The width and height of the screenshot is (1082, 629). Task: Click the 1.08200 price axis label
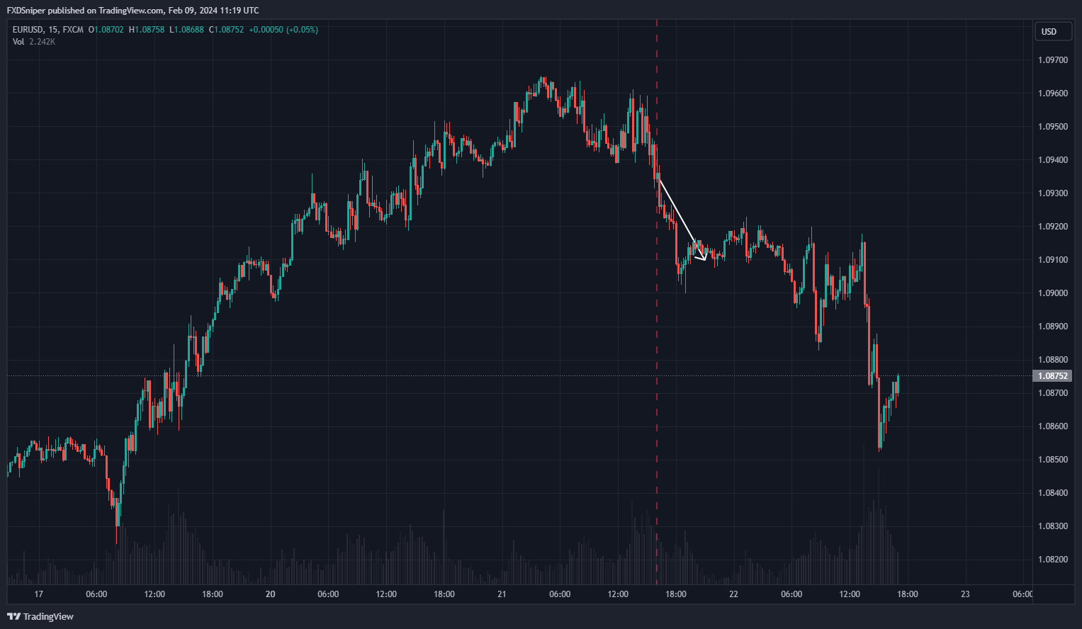tap(1052, 560)
